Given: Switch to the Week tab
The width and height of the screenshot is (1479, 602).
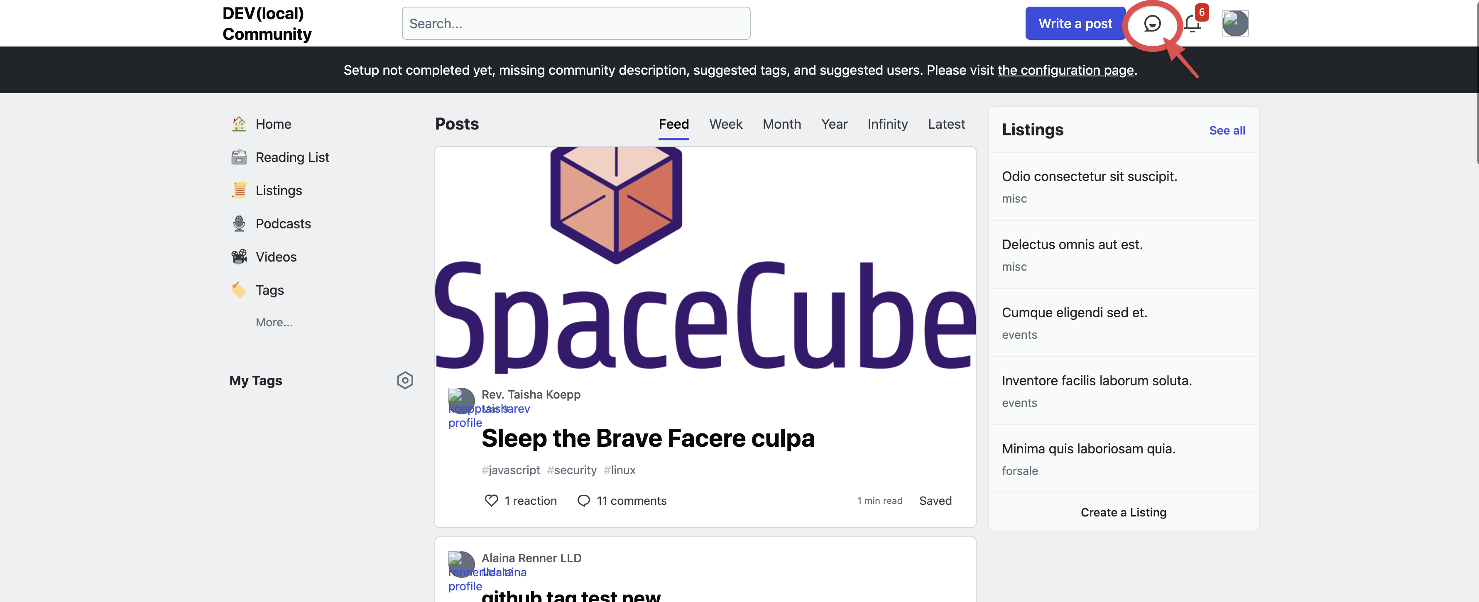Looking at the screenshot, I should click(725, 124).
